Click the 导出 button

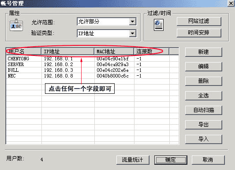[x=204, y=125]
